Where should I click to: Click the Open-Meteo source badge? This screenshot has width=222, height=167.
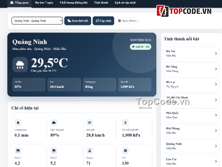pos(127,21)
